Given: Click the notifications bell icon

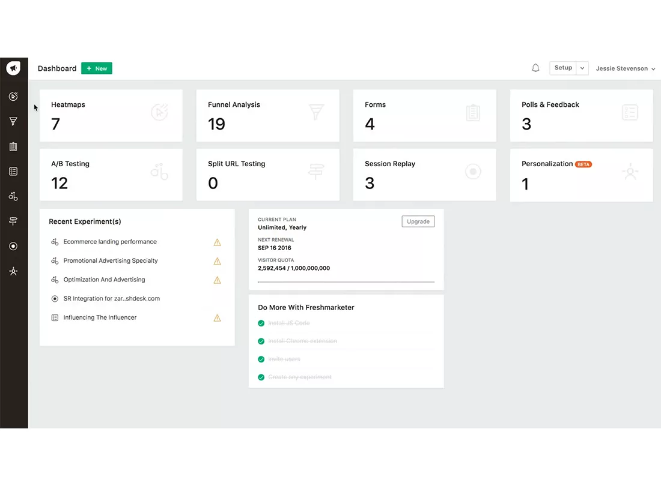Looking at the screenshot, I should (535, 68).
